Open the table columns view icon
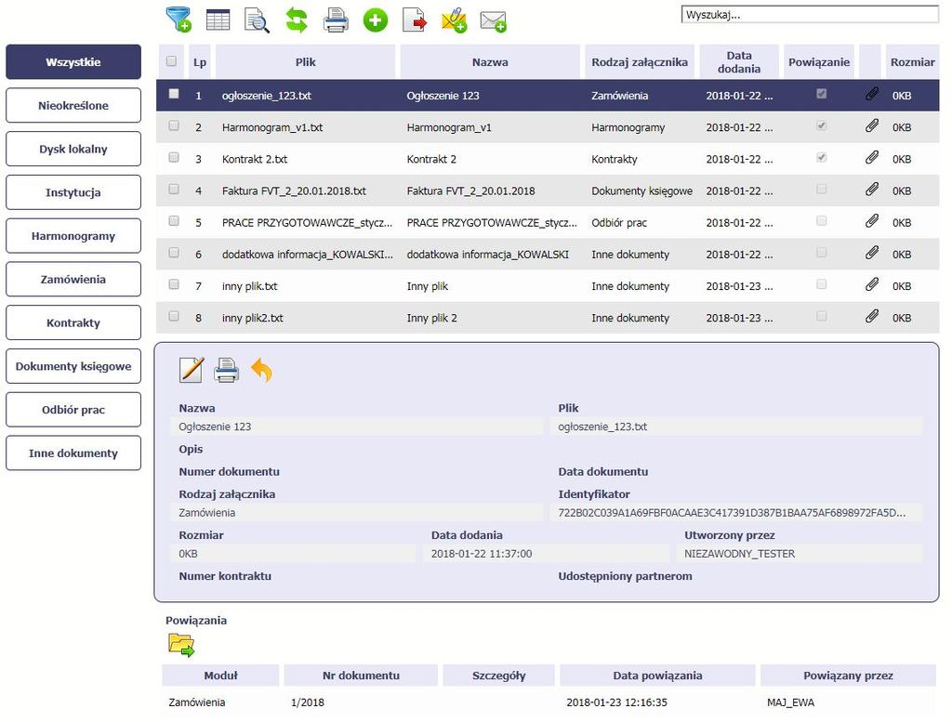This screenshot has width=952, height=722. tap(218, 20)
